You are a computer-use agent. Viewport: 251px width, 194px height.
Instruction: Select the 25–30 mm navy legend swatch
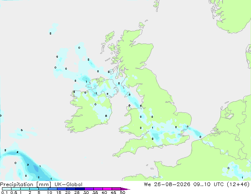(x=80, y=189)
